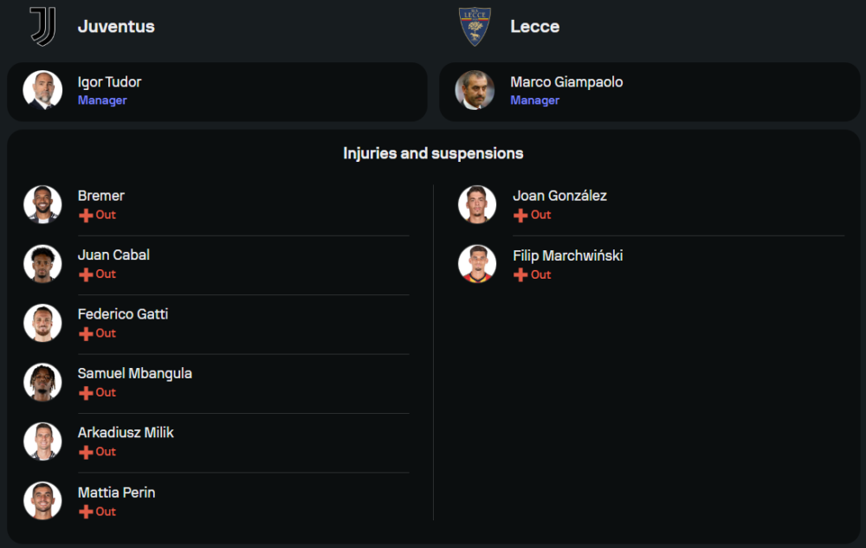Click the Juventus club crest icon
Viewport: 866px width, 548px height.
[42, 26]
